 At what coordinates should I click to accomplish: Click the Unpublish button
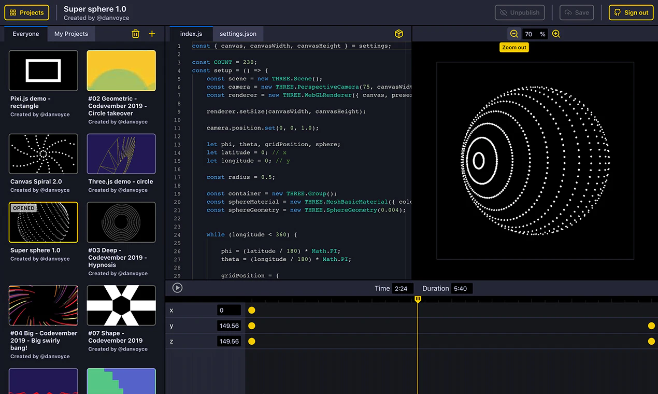click(520, 12)
